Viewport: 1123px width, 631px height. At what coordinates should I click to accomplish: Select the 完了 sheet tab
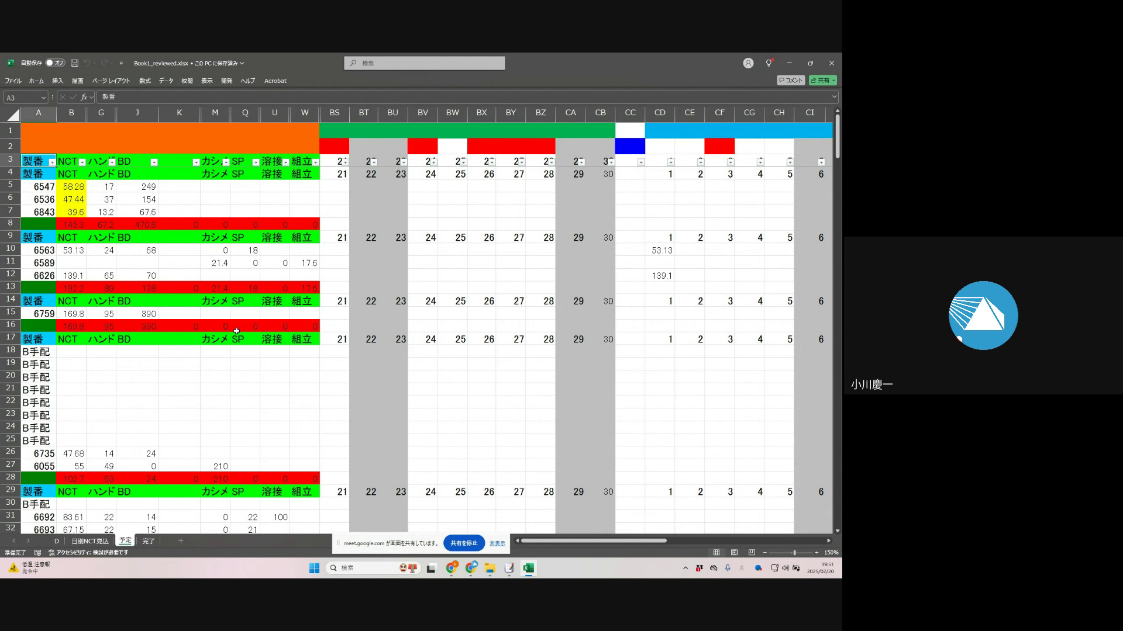pos(149,541)
